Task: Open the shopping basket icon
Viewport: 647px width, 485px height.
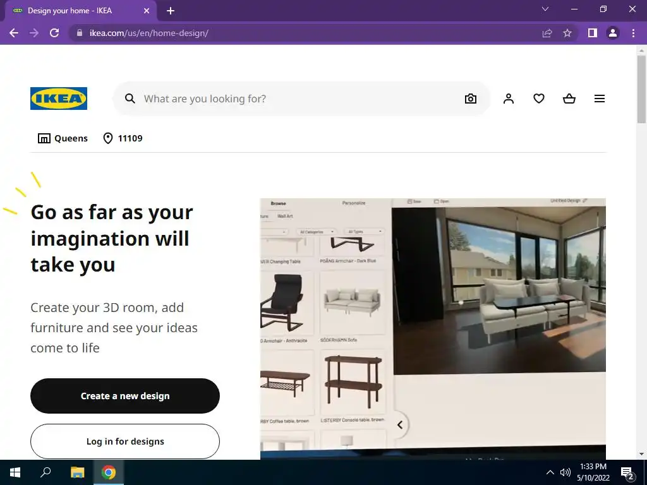Action: (569, 99)
